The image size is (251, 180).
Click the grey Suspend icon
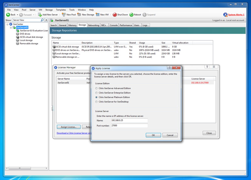click(145, 15)
